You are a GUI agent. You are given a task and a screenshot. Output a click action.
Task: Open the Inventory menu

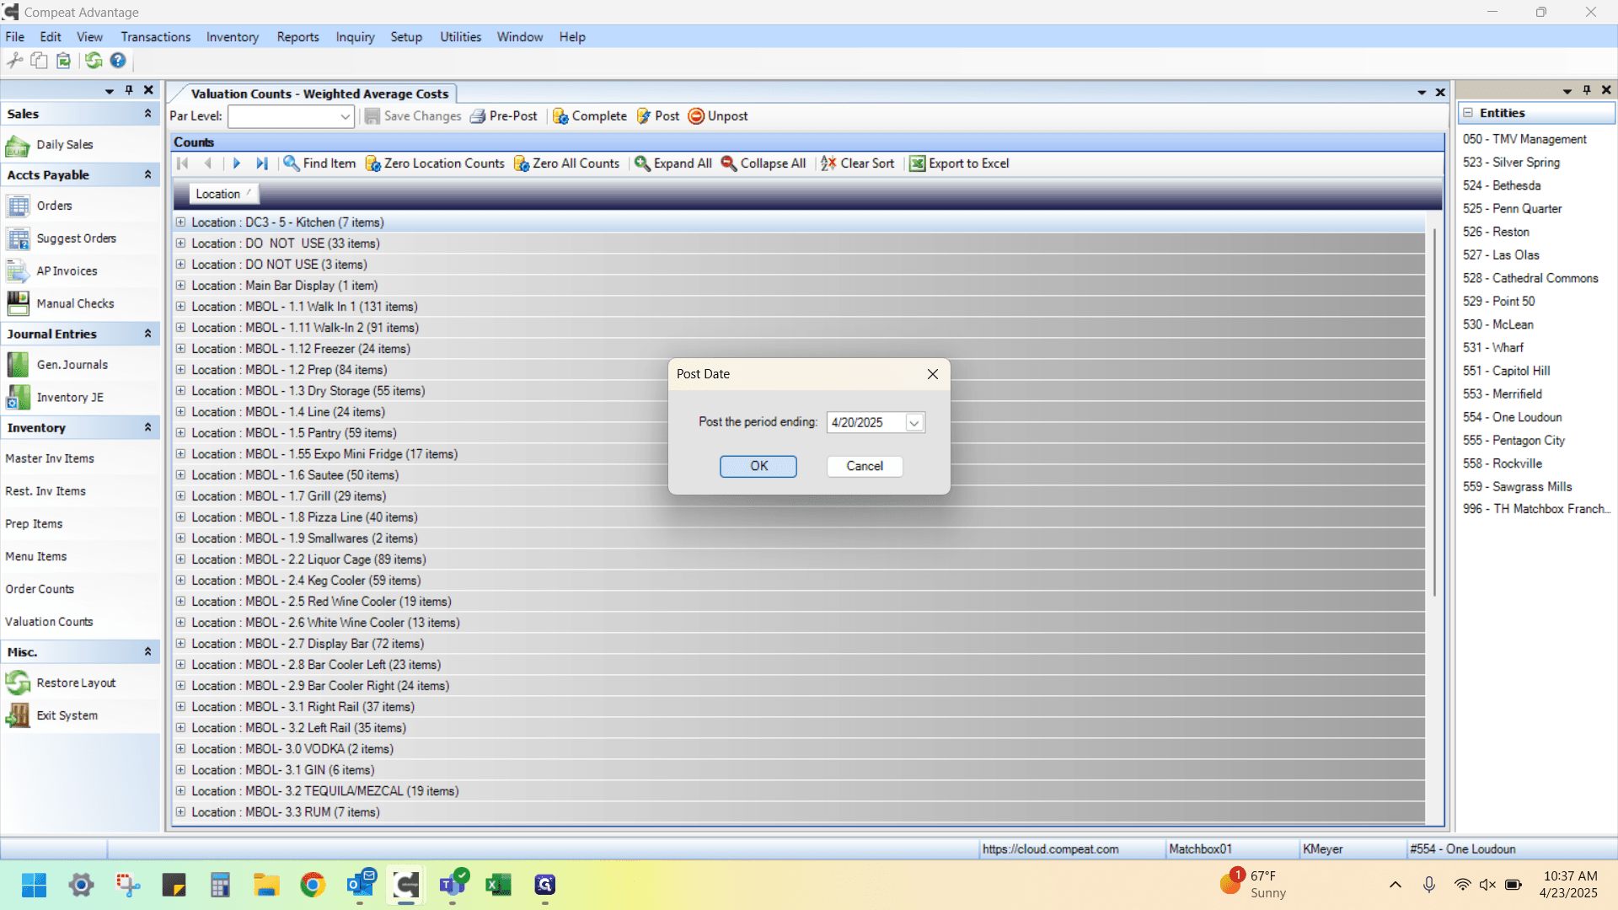[x=232, y=37]
